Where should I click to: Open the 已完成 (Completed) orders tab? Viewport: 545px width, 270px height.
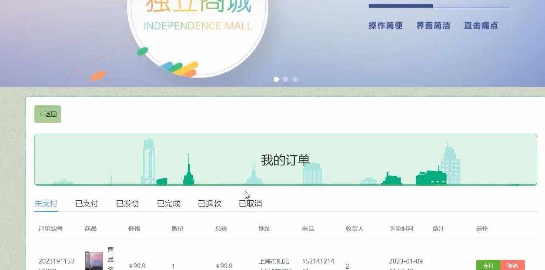(168, 203)
